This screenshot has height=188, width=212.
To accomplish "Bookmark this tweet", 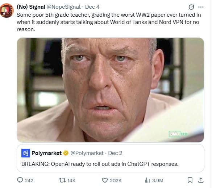I will pos(190,180).
